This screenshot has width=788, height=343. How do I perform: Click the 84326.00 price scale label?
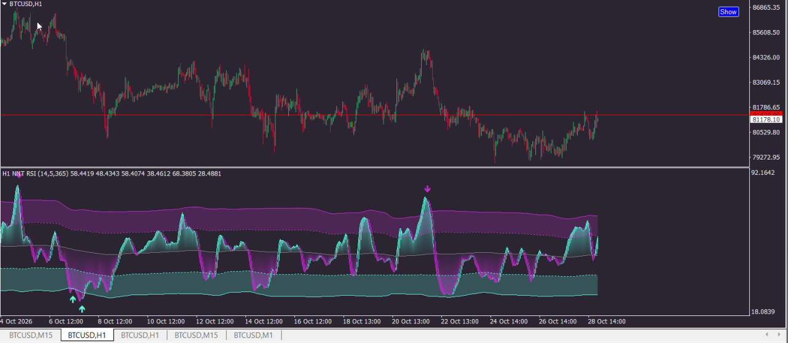coord(766,58)
